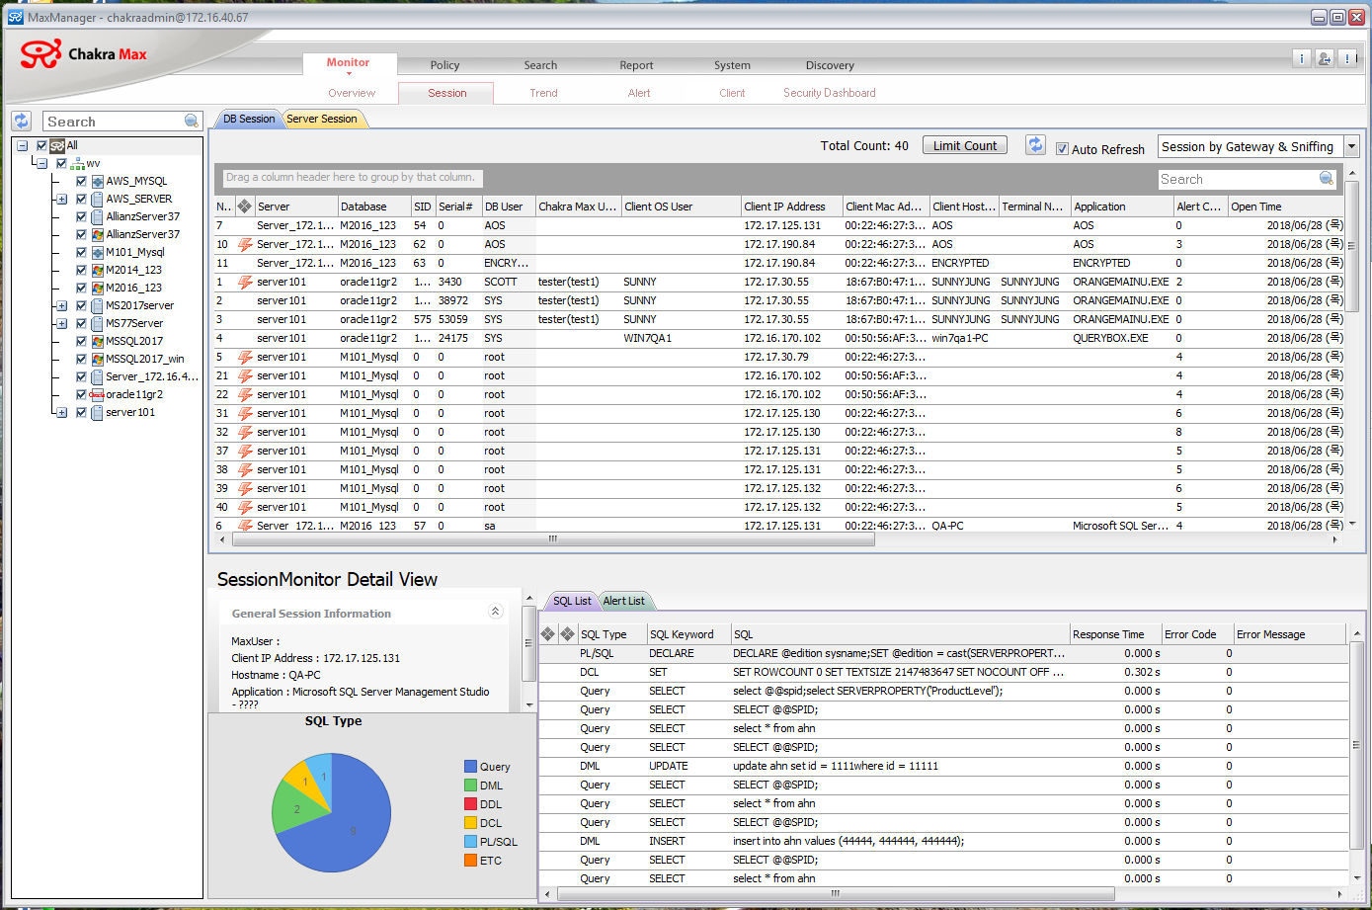This screenshot has width=1372, height=910.
Task: Uncheck the server101 checkbox
Action: click(82, 412)
